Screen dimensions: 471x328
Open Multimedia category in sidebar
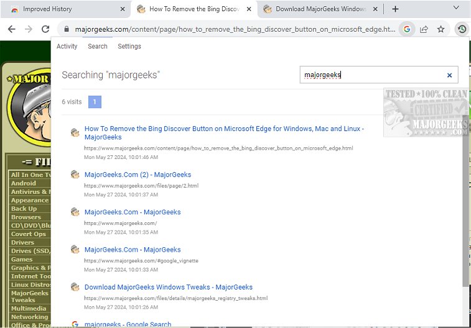29,308
